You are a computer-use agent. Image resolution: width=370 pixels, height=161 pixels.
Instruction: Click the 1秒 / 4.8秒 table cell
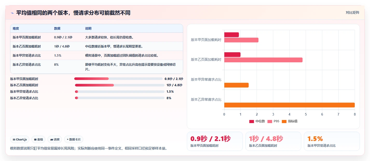tap(62, 46)
